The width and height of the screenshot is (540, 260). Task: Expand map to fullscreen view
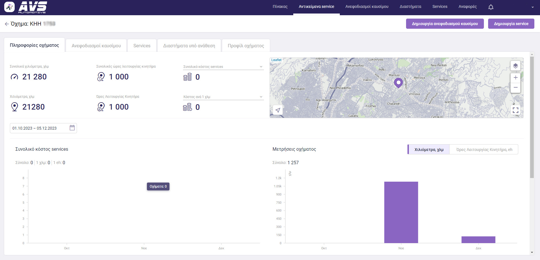pos(515,110)
